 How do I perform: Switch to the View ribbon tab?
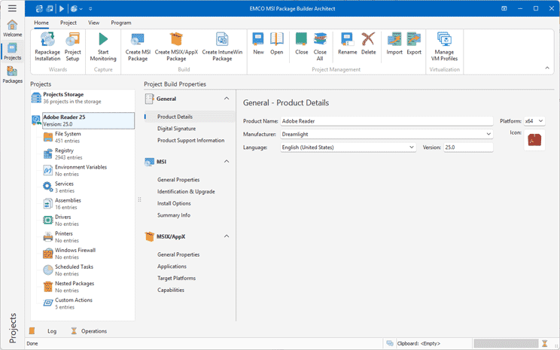tap(93, 23)
